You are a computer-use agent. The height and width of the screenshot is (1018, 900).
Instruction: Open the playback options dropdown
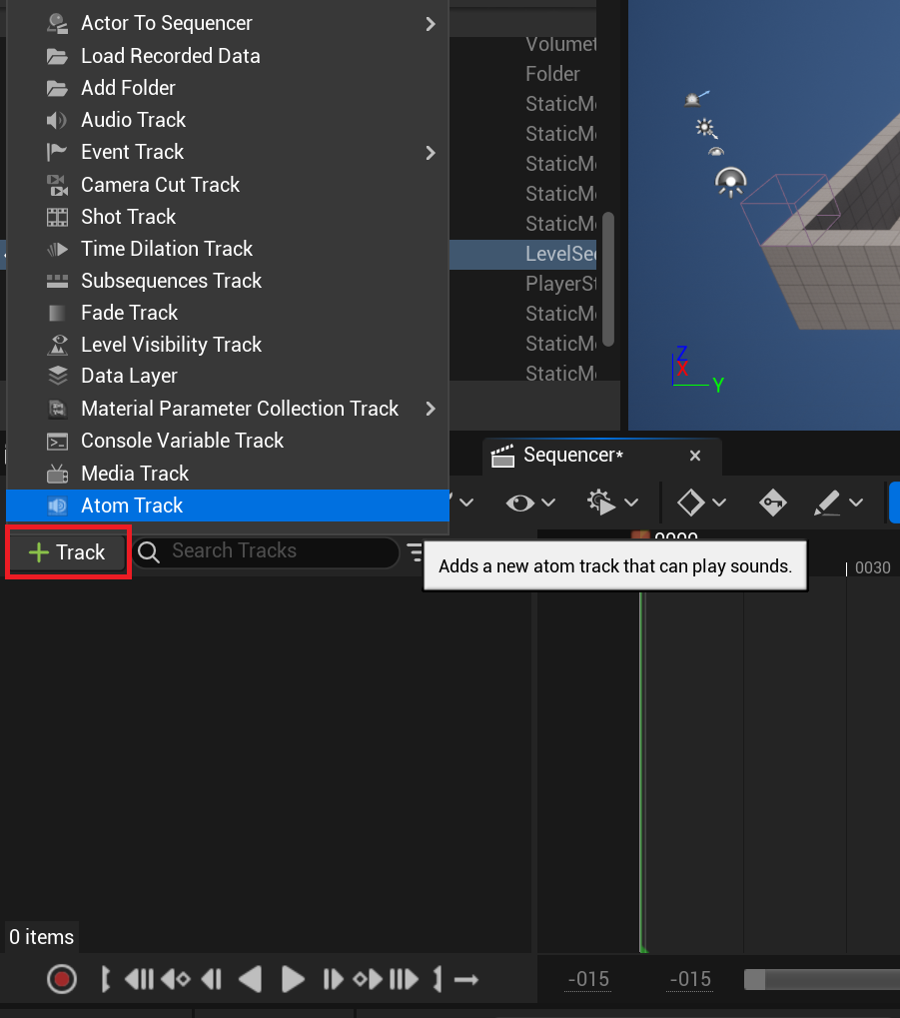pyautogui.click(x=613, y=503)
